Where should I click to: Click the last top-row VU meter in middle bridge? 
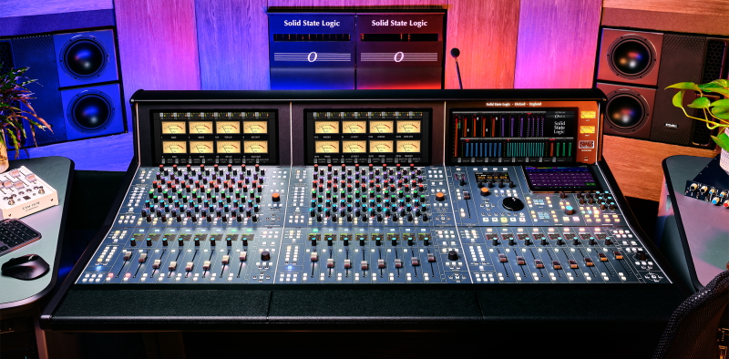(x=408, y=127)
